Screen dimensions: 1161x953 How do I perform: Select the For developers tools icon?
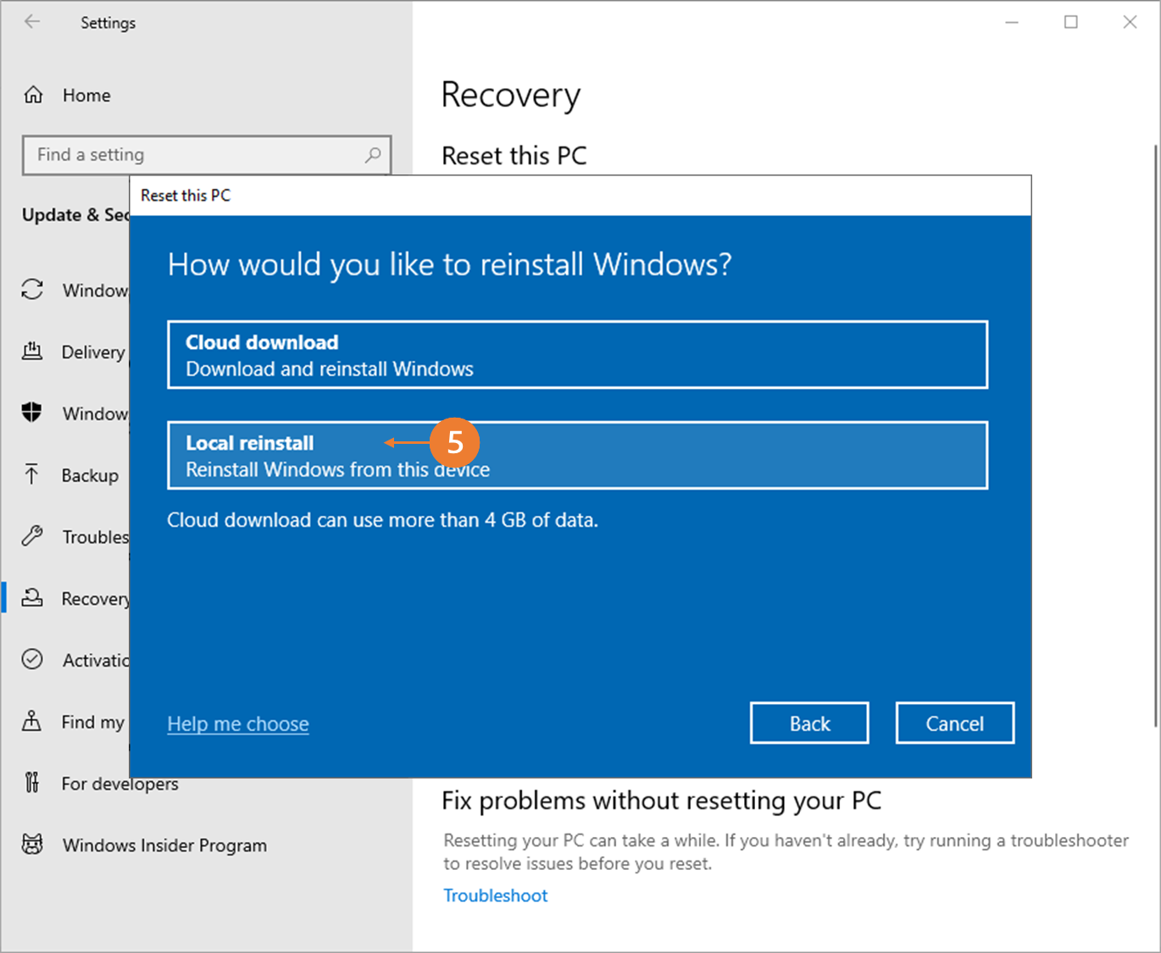[32, 783]
